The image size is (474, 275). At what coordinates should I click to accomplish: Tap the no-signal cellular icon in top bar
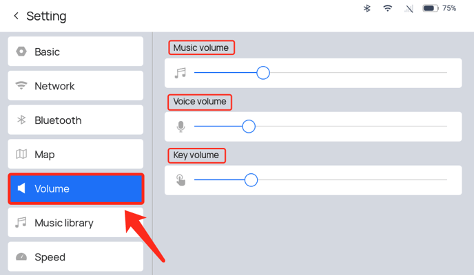[x=409, y=9]
